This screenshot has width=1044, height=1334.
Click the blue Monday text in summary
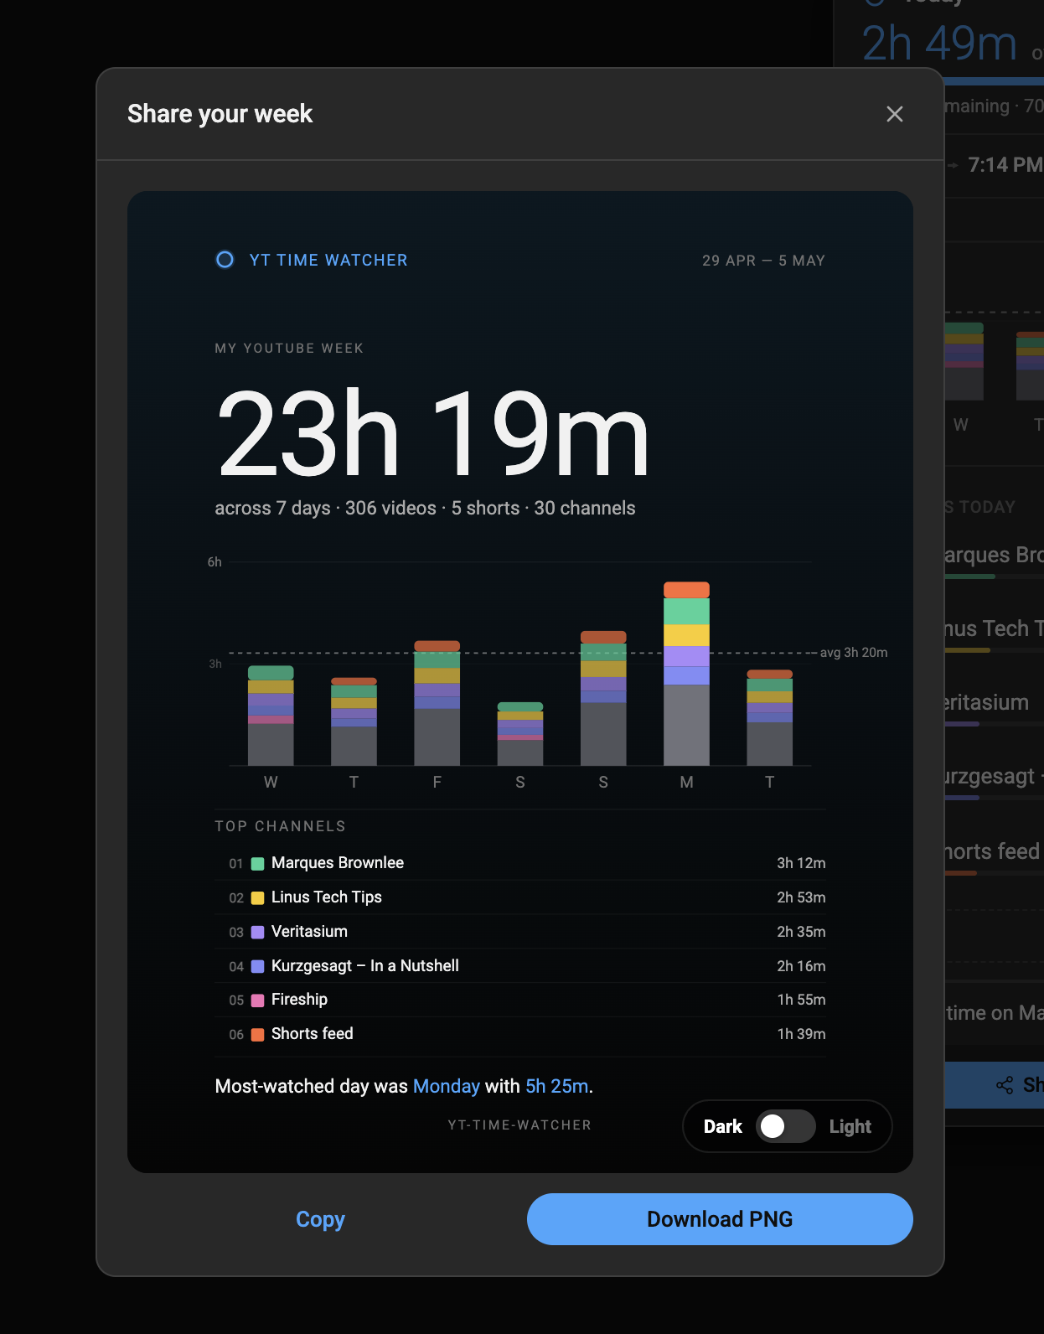(447, 1086)
